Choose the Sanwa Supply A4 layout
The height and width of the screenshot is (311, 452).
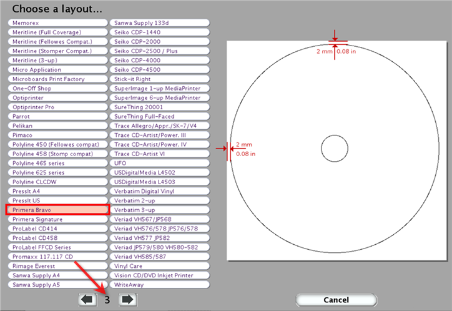point(58,275)
